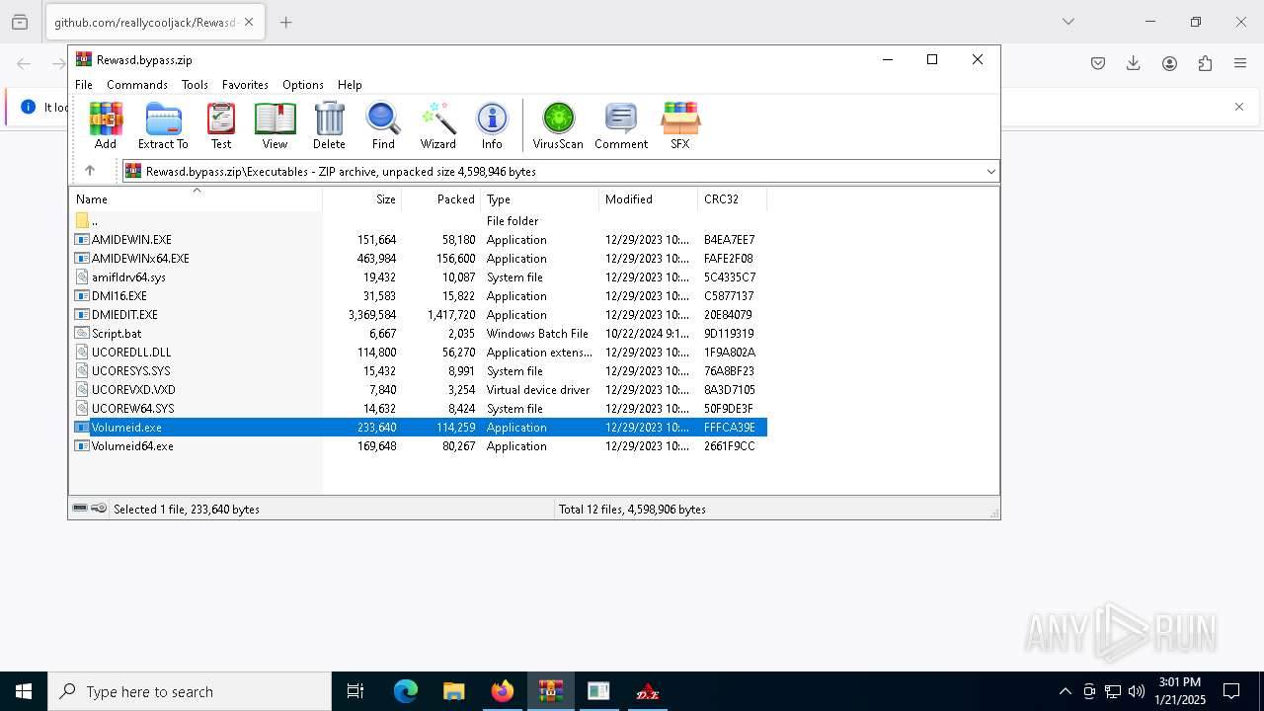The image size is (1264, 711).
Task: Open the File menu
Action: coord(84,85)
